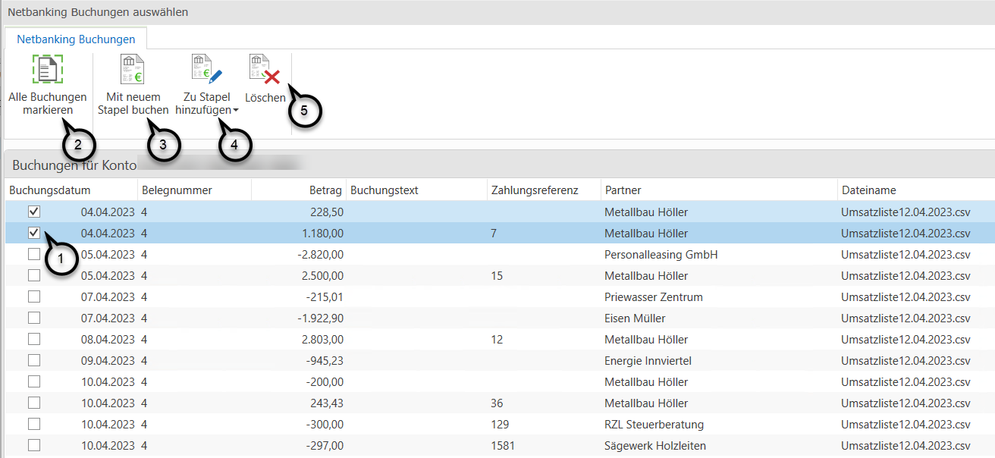Open the 'Zu Stapel hinzufügen' dropdown arrow
This screenshot has width=995, height=458.
tap(236, 111)
